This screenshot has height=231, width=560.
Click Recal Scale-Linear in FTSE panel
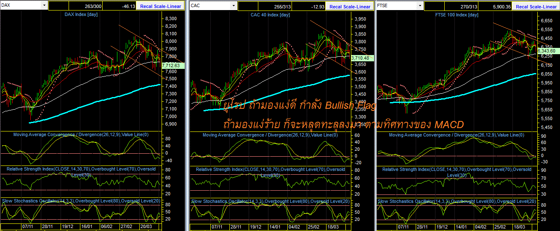click(x=536, y=6)
